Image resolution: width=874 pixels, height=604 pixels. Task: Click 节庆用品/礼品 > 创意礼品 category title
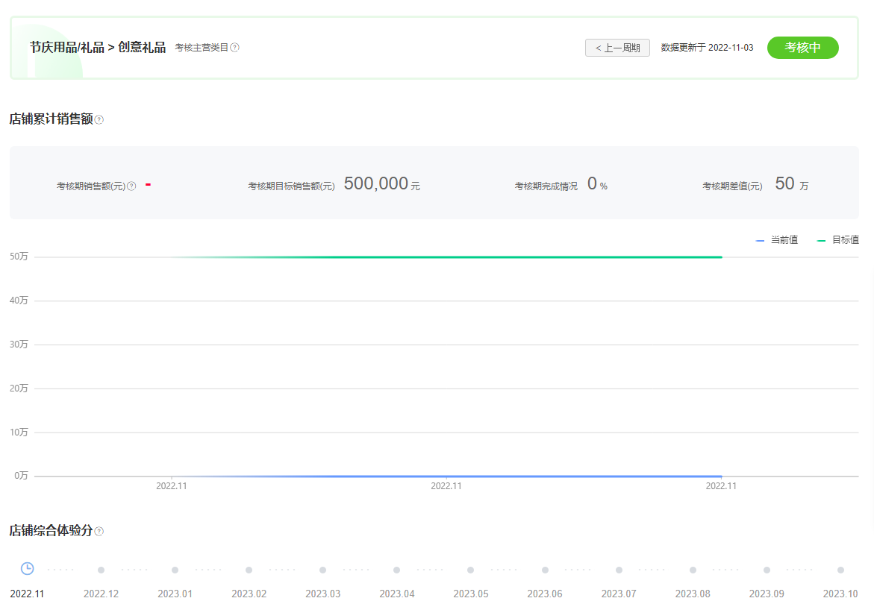pyautogui.click(x=98, y=48)
